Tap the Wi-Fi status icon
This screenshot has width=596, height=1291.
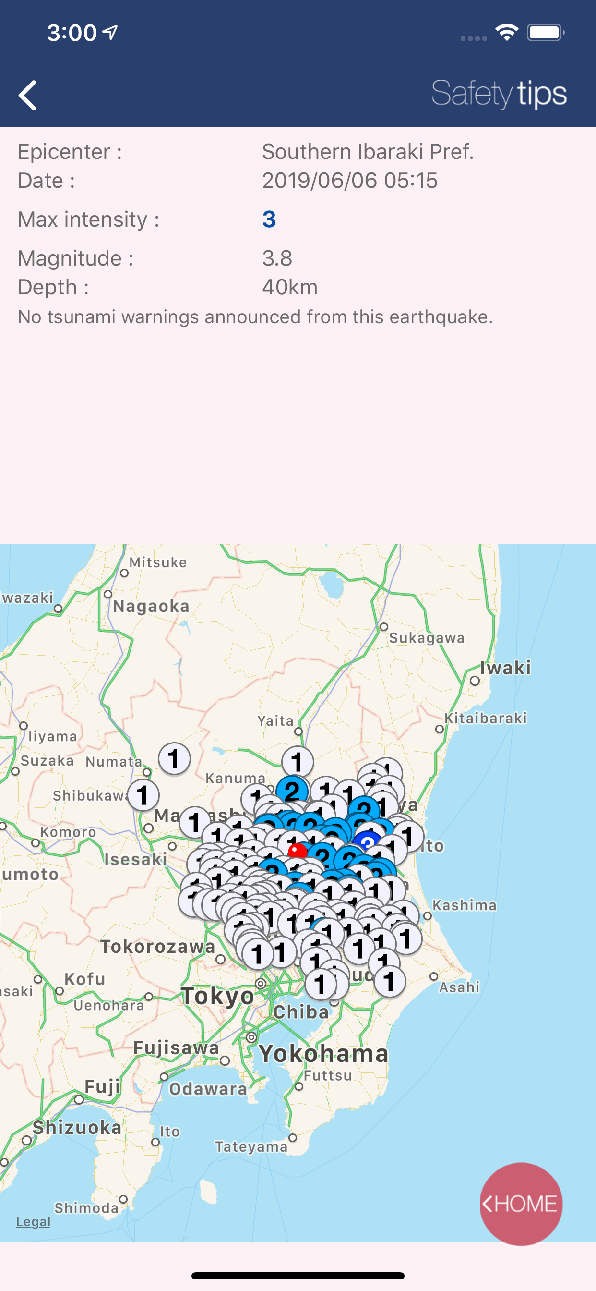click(506, 33)
